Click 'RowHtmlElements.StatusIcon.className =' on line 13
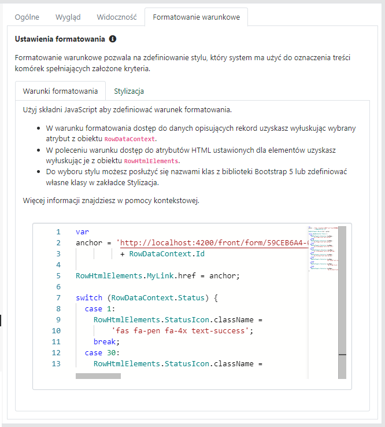385x427 pixels. click(x=178, y=363)
